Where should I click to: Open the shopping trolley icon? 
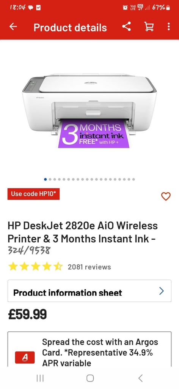149,27
